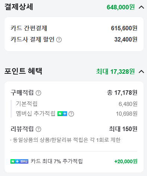This screenshot has width=147, height=176.
Task: Open 카드 최대 7% 추가적립 link
Action: [x=57, y=161]
